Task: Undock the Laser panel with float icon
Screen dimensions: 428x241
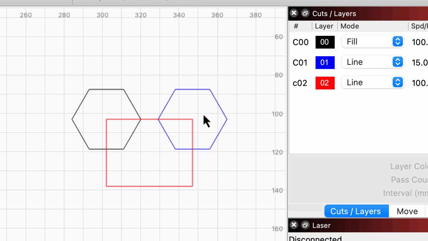Action: point(305,225)
